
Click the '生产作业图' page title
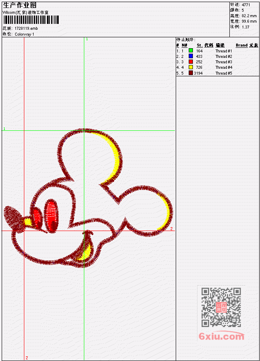click(x=20, y=5)
